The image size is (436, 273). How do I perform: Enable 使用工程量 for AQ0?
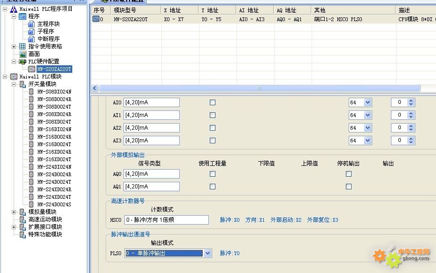click(x=213, y=174)
